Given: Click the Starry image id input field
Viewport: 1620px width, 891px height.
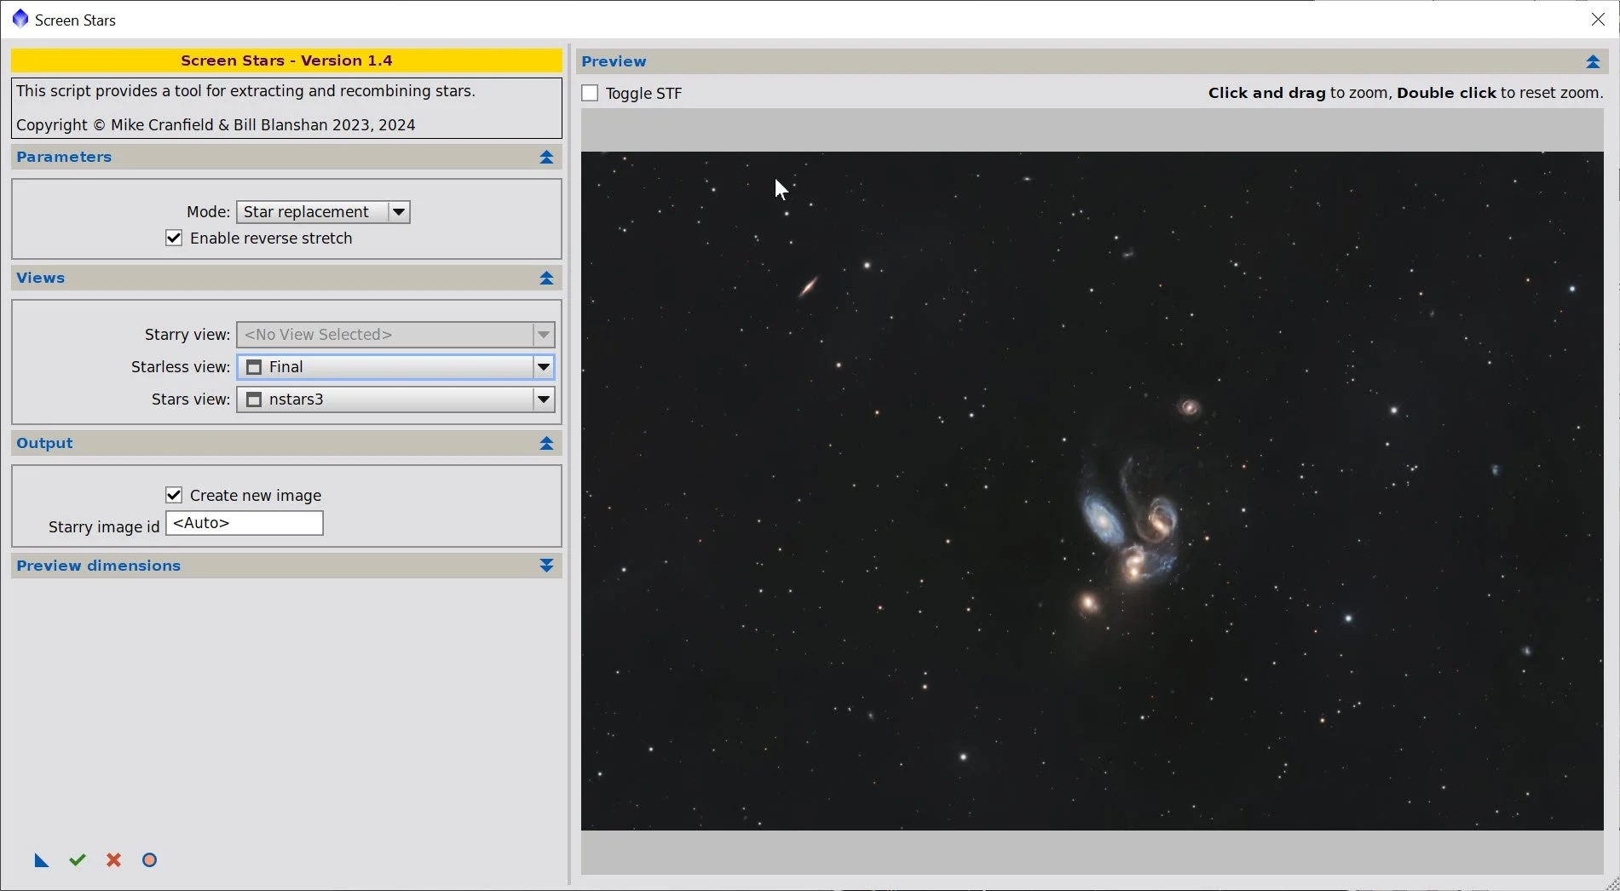Looking at the screenshot, I should (245, 523).
